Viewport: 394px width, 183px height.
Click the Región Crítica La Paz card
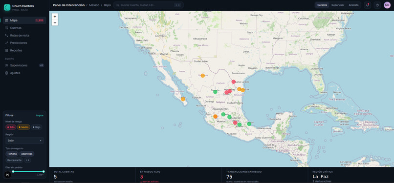[x=351, y=175]
